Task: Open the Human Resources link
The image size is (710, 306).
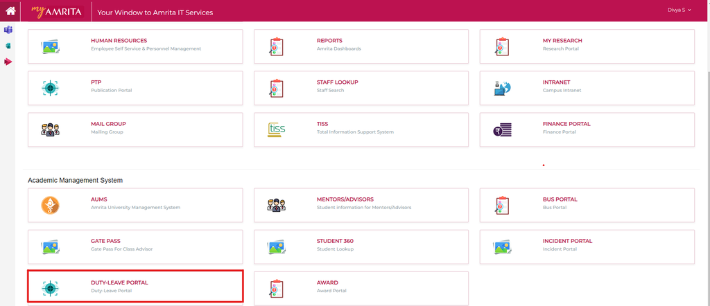Action: [x=119, y=41]
